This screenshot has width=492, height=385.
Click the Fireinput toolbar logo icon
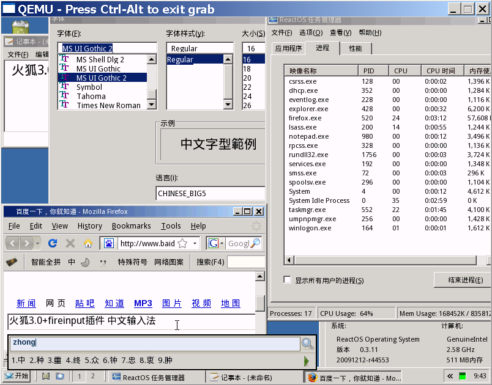[12, 262]
